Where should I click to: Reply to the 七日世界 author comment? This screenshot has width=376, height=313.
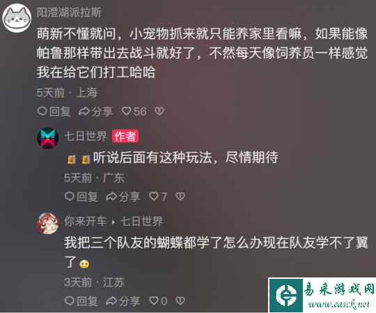click(81, 197)
